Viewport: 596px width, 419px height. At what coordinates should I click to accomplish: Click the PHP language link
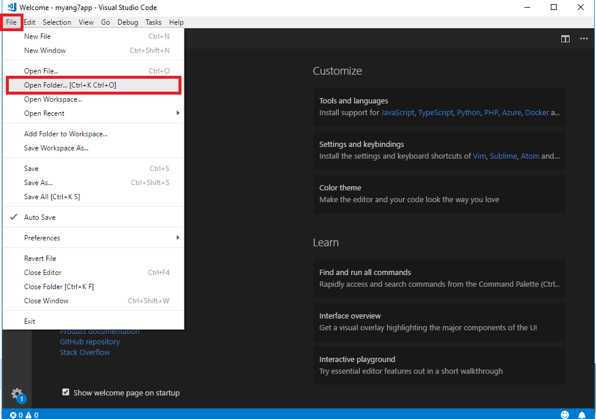491,112
